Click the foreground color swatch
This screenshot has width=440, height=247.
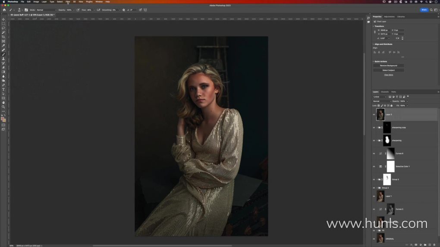click(x=3, y=118)
